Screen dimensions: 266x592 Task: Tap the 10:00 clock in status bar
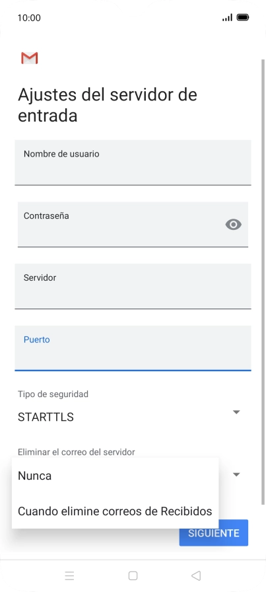[29, 18]
